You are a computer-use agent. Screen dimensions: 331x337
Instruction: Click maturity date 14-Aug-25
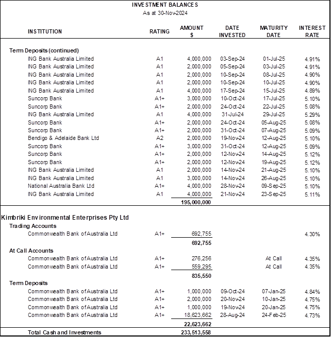[274, 154]
